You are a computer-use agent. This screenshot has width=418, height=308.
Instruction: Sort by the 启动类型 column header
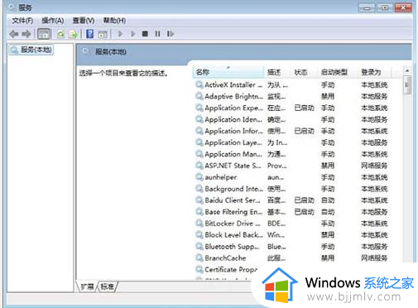click(x=339, y=72)
